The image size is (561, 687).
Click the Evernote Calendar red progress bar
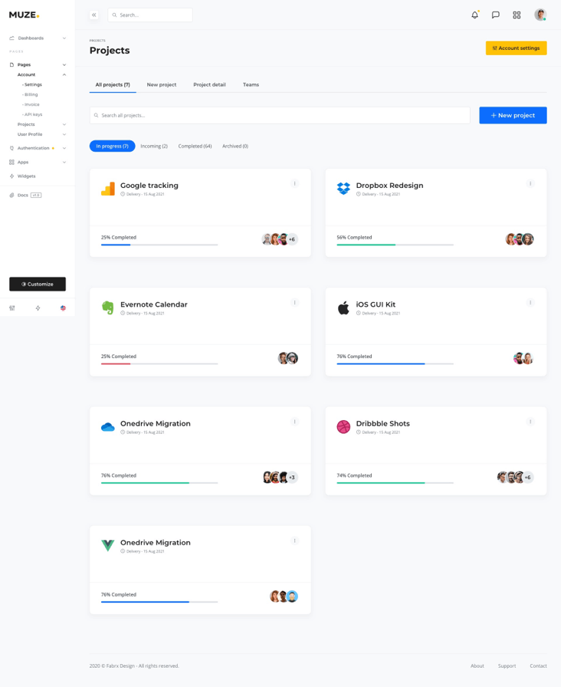pos(159,363)
